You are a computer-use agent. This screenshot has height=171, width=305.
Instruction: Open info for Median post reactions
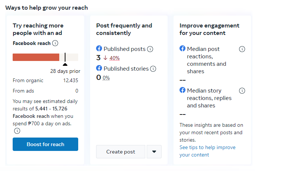coord(242,49)
